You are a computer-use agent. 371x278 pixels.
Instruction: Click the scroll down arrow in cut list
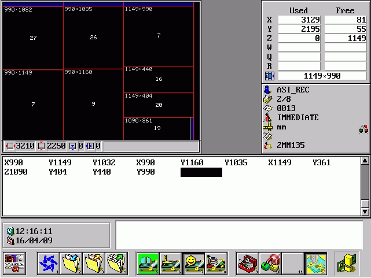click(365, 212)
